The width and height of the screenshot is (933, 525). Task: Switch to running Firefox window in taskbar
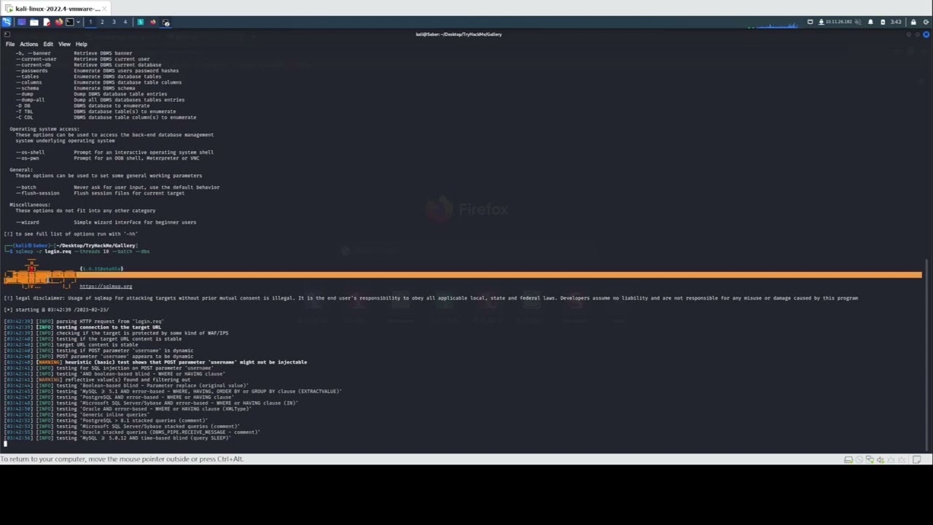click(x=153, y=22)
